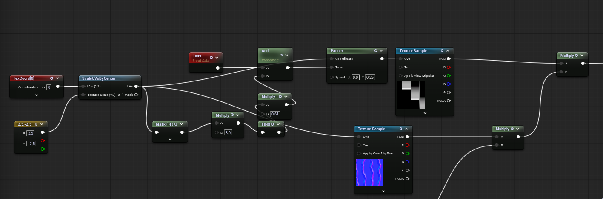
Task: Click the Speed input pin on Panner
Action: [332, 77]
